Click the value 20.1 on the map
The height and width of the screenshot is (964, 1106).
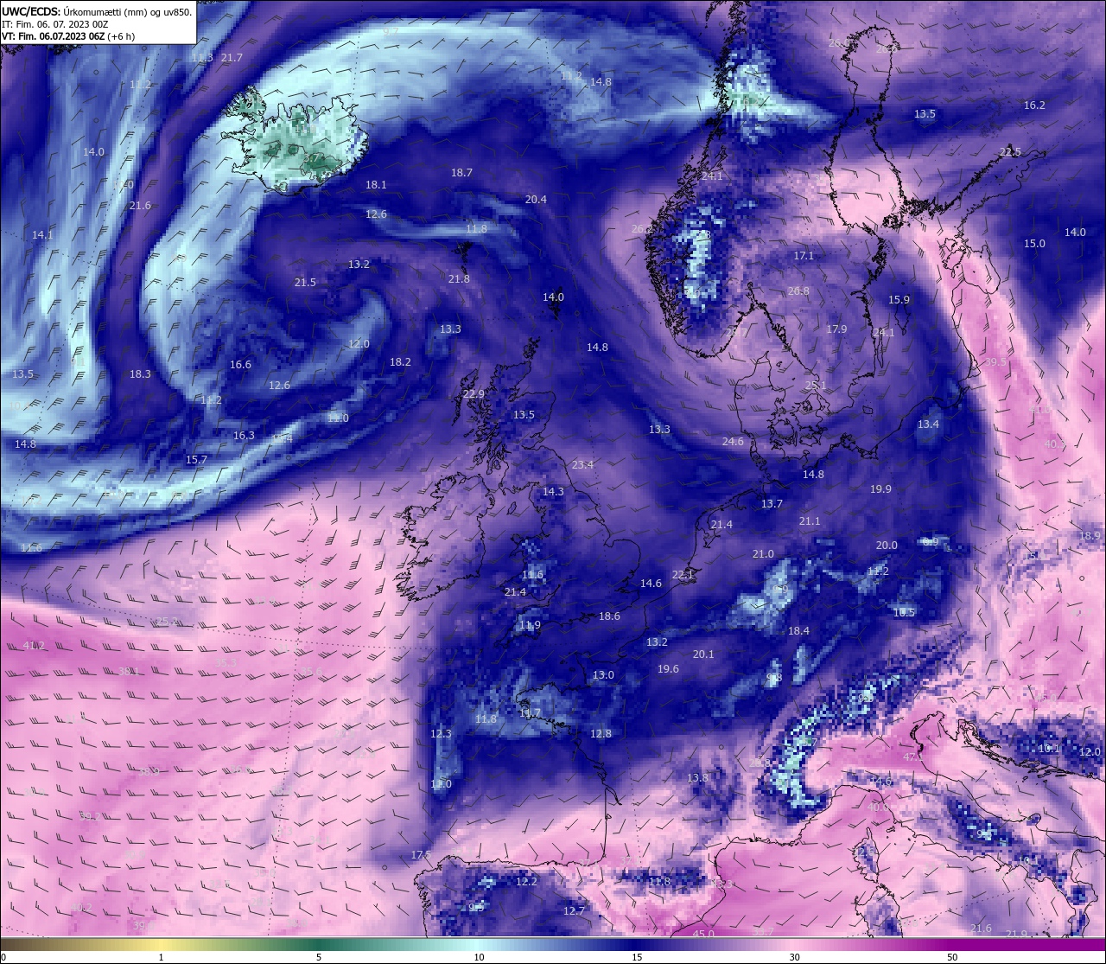703,654
